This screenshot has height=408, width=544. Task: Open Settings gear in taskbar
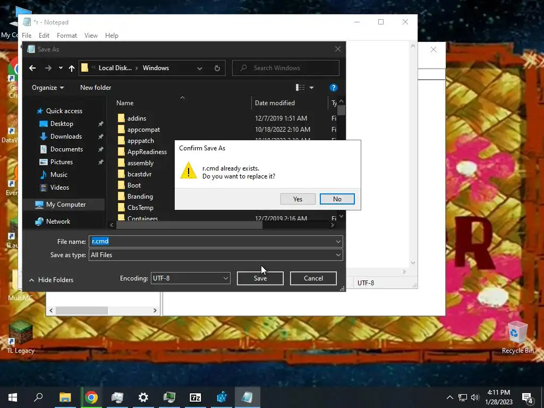(x=143, y=397)
